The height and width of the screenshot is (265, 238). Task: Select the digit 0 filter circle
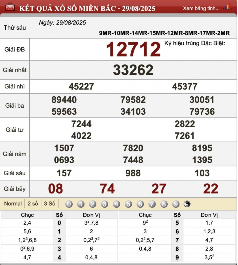pos(69,204)
